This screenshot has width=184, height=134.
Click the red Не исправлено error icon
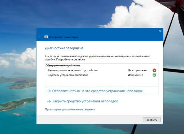pyautogui.click(x=154, y=70)
